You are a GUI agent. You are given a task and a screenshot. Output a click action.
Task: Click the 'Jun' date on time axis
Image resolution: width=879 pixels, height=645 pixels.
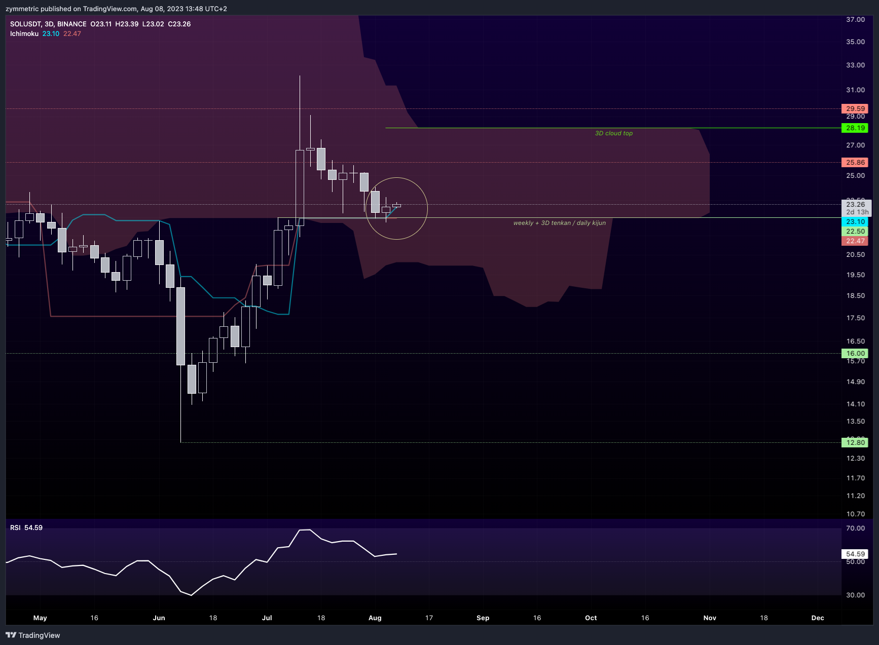tap(159, 618)
